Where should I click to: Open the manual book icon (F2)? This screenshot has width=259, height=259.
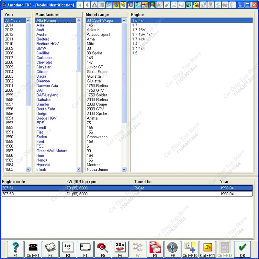(50, 248)
